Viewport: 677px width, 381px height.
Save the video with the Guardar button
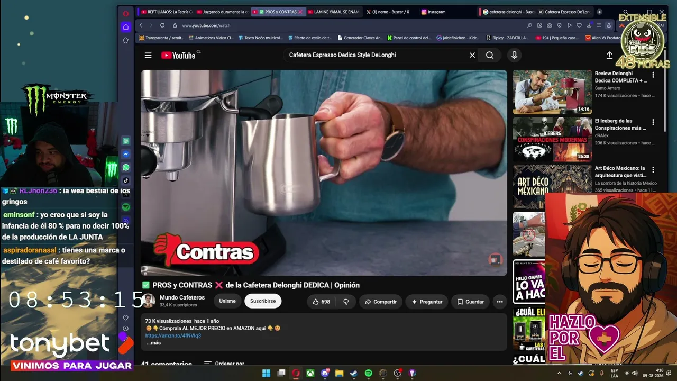(x=470, y=302)
